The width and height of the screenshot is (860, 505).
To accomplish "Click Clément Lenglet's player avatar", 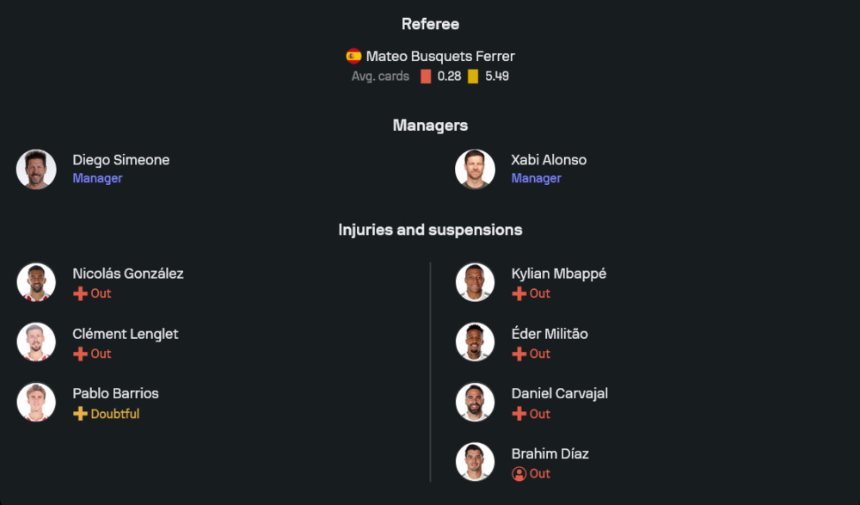I will coord(36,342).
